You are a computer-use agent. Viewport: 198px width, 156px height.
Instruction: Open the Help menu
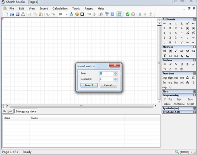[x=101, y=8]
